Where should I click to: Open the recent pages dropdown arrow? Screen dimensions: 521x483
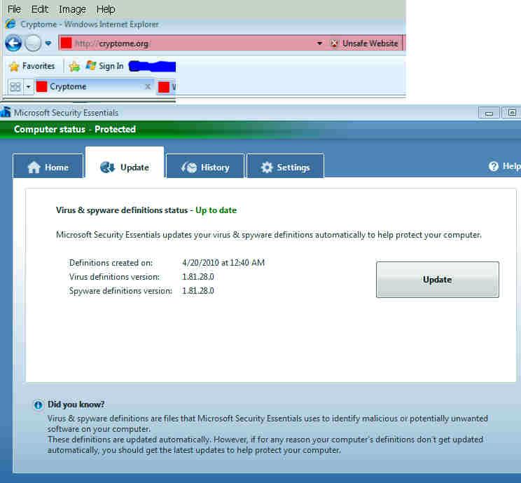(x=48, y=43)
